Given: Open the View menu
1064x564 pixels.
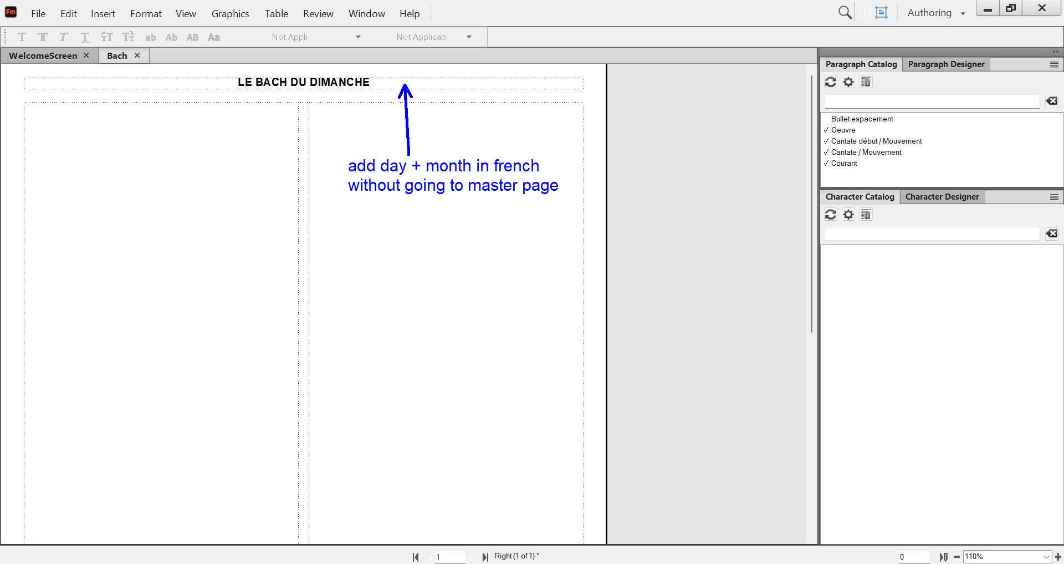Looking at the screenshot, I should click(186, 13).
